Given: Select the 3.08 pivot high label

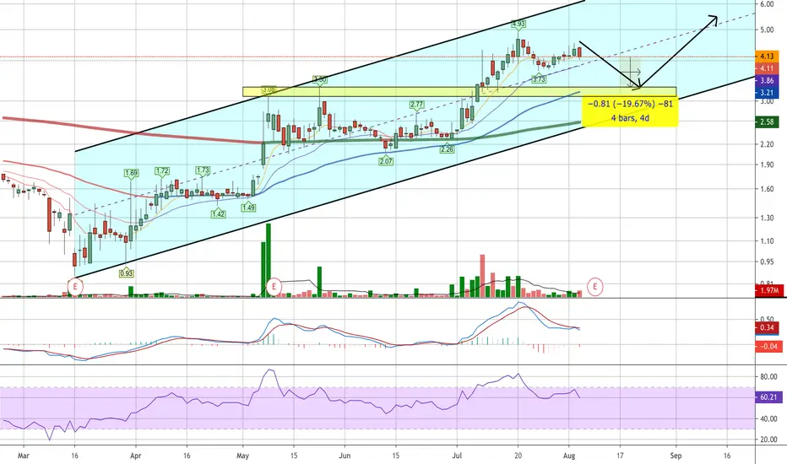Looking at the screenshot, I should (x=269, y=89).
